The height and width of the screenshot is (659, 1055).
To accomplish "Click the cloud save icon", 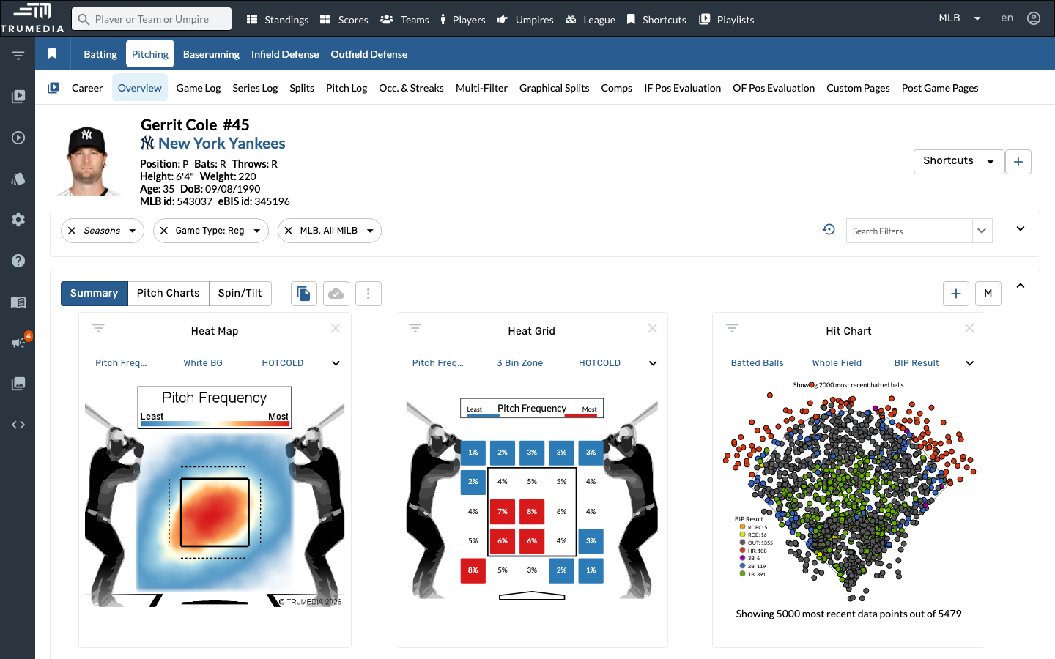I will pyautogui.click(x=336, y=294).
